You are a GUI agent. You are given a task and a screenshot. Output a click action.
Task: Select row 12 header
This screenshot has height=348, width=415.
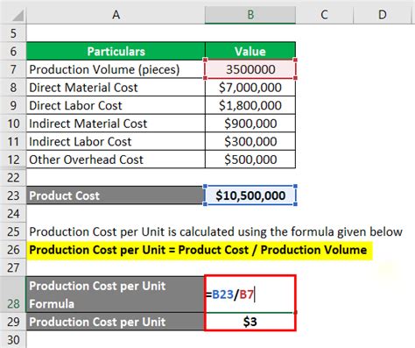pos(13,160)
